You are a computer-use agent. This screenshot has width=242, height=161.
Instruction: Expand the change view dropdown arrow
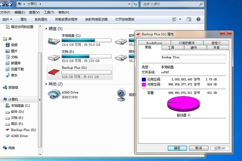180,19
